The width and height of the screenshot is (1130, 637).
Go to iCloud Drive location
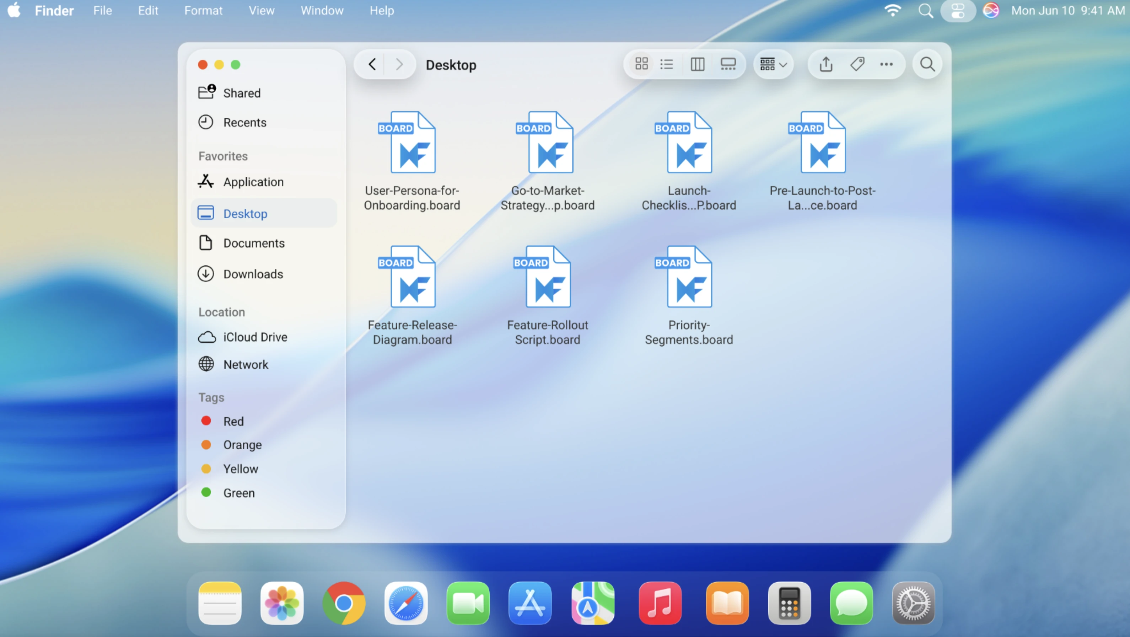pyautogui.click(x=255, y=337)
